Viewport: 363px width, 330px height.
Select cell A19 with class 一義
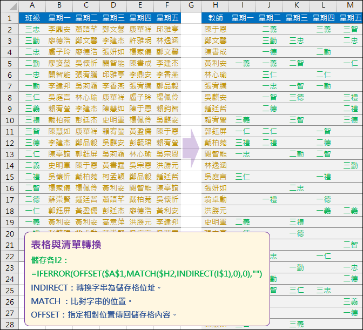32,222
